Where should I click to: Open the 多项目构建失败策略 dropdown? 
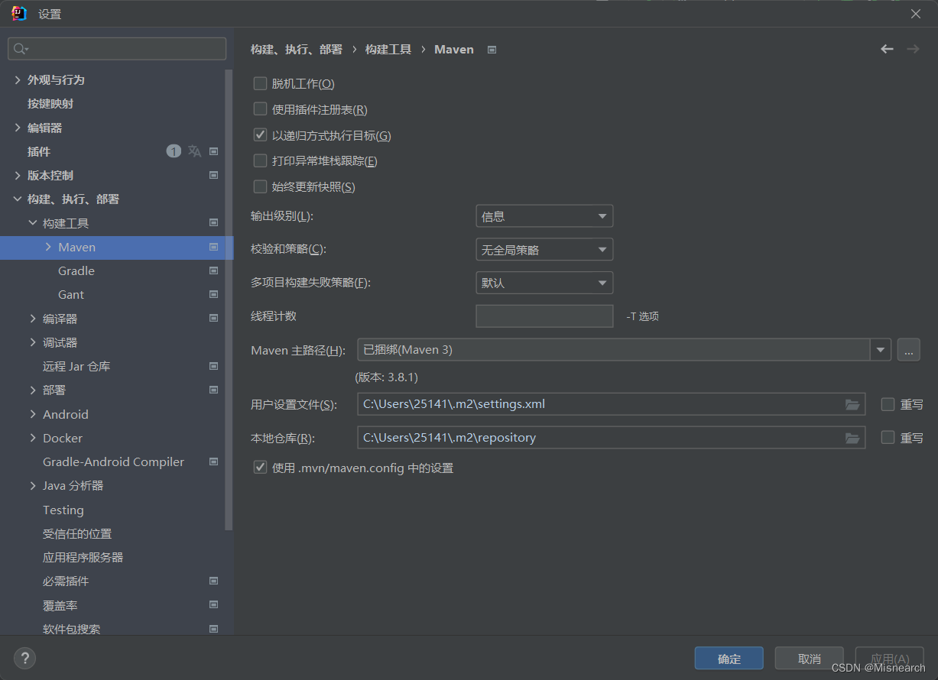coord(544,283)
